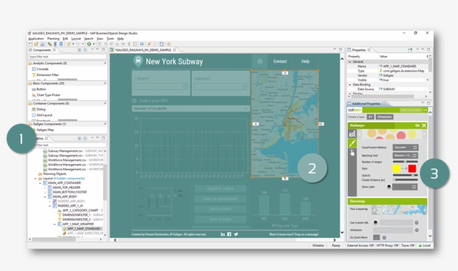
Task: Click the help icon beside Use Custom URL
Action: tap(417, 223)
